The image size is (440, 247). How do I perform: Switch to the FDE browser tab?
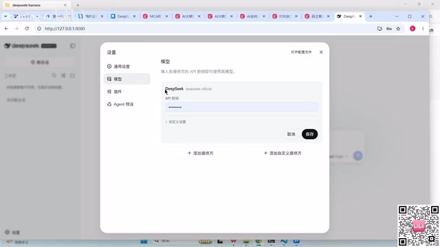[285, 16]
